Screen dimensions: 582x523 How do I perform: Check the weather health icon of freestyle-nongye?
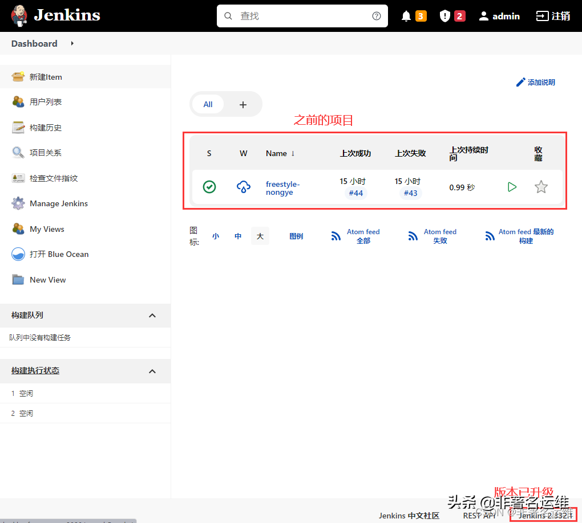tap(244, 187)
